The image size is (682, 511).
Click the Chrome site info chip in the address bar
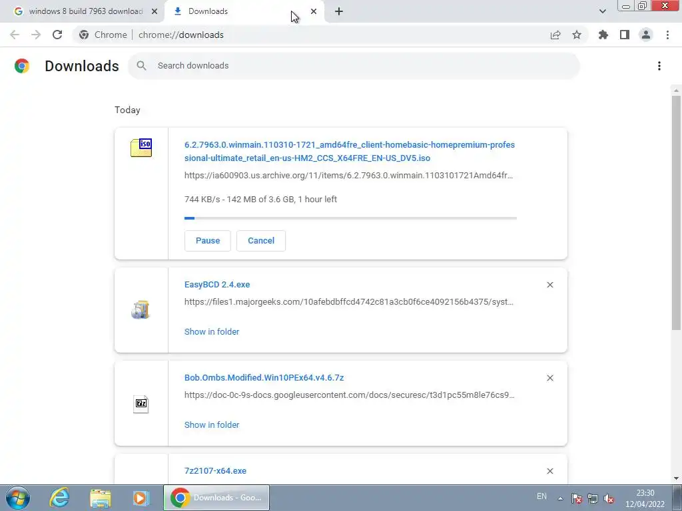(x=103, y=35)
